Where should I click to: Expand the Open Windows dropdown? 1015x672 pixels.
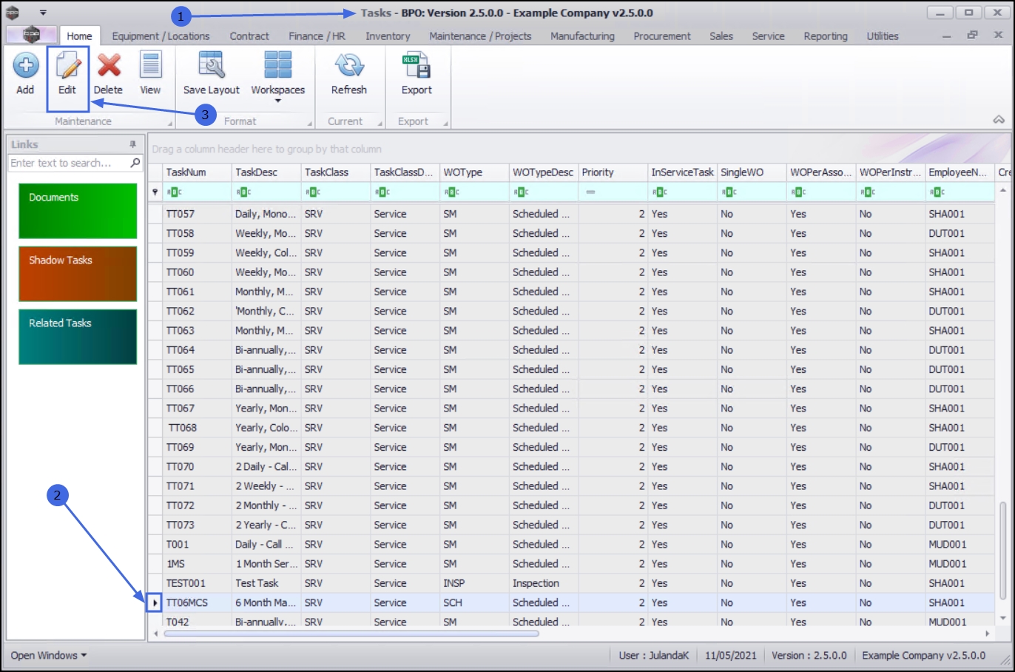point(49,655)
